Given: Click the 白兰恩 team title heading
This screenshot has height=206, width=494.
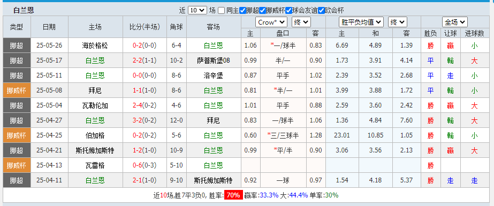Looking at the screenshot, I should pos(24,10).
